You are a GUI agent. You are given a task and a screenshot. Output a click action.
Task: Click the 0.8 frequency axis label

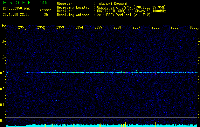pos(3,89)
